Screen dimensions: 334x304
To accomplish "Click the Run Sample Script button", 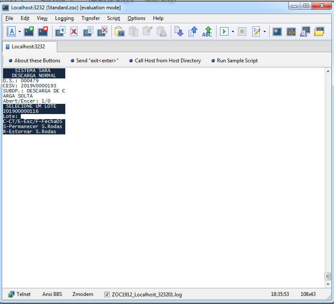I will (x=234, y=61).
